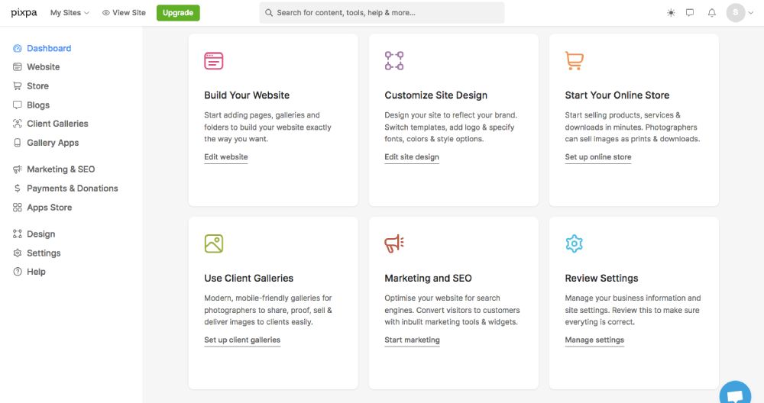Focus the search for content input field
This screenshot has width=764, height=403.
tap(382, 13)
